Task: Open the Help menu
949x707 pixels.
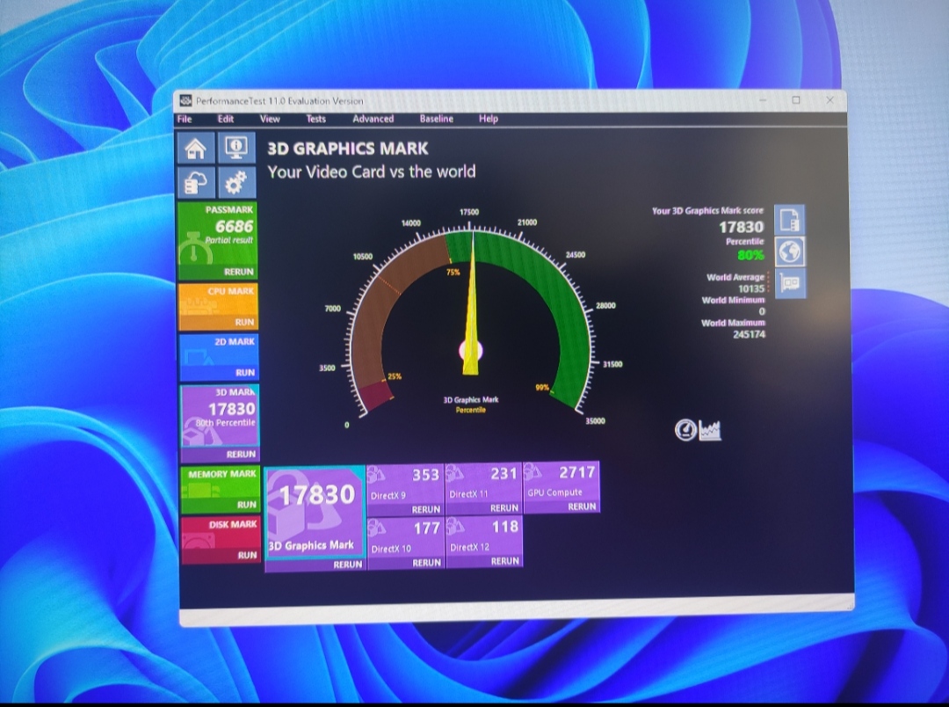Action: point(489,119)
